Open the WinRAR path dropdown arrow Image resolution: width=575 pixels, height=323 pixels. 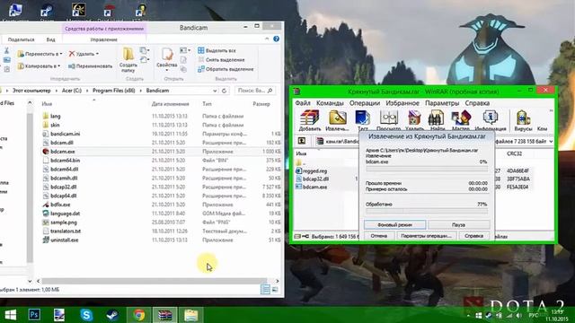point(551,141)
